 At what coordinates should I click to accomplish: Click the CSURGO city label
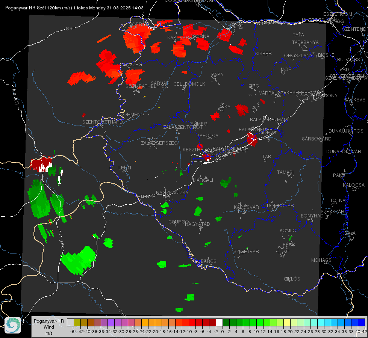pyautogui.click(x=179, y=222)
